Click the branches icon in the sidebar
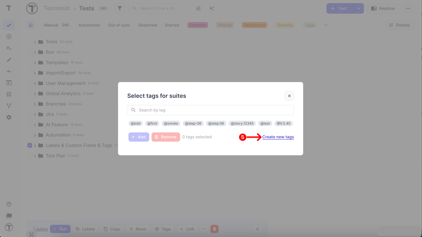 [9, 106]
